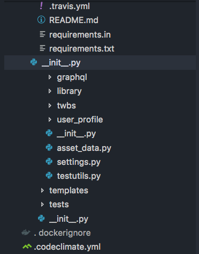Select the tests folder name

coord(59,205)
